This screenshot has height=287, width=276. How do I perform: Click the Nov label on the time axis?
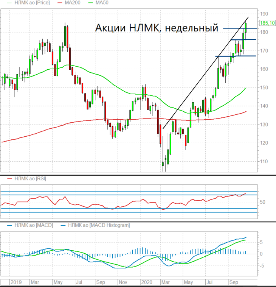[123, 282]
